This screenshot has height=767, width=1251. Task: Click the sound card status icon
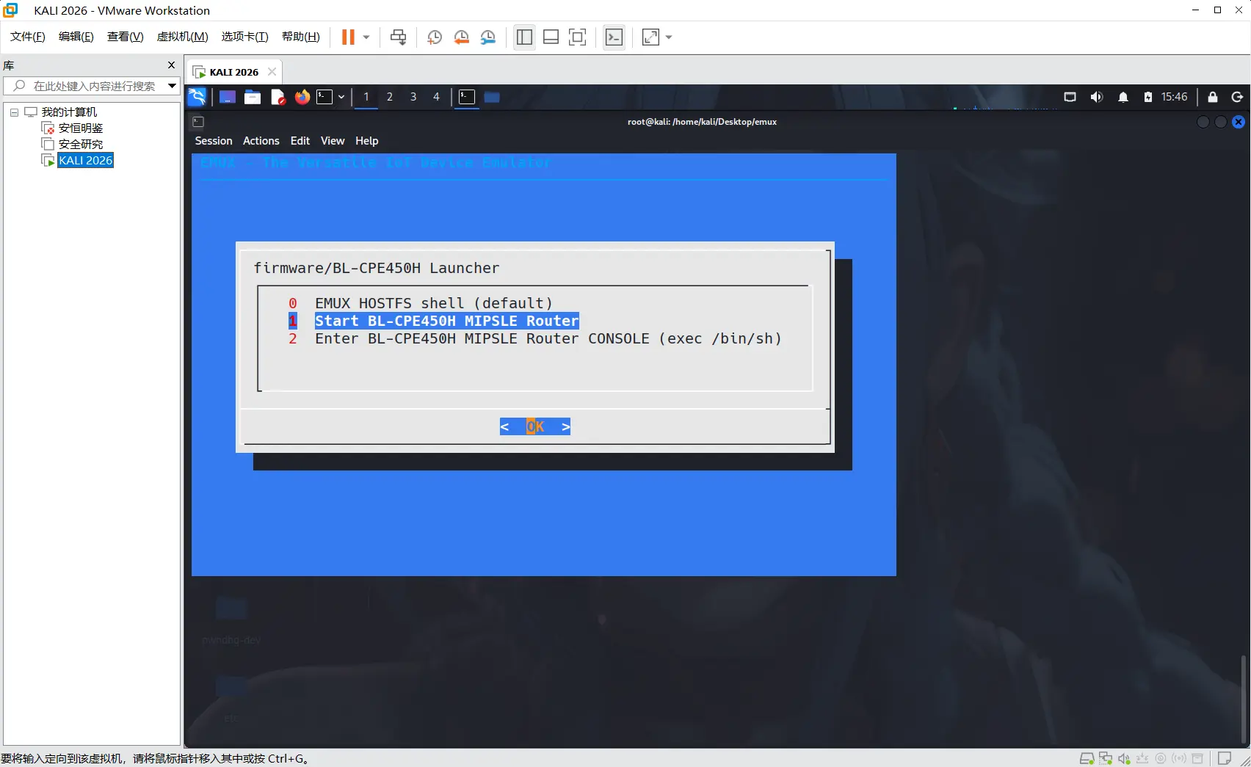pyautogui.click(x=1124, y=758)
